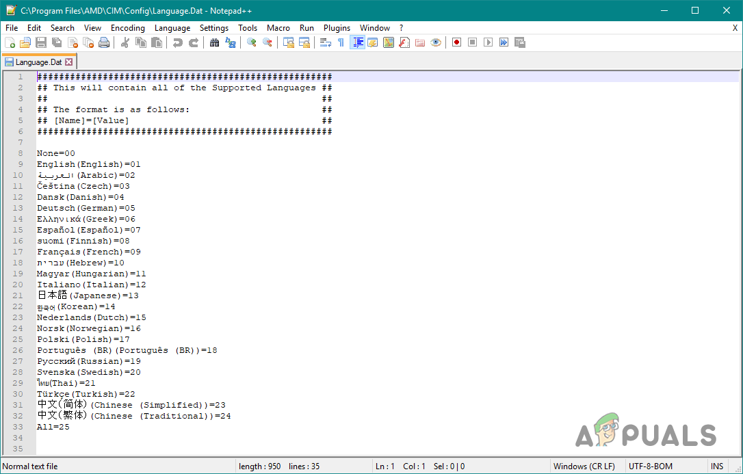This screenshot has height=474, width=743.
Task: Open the File menu
Action: 12,28
